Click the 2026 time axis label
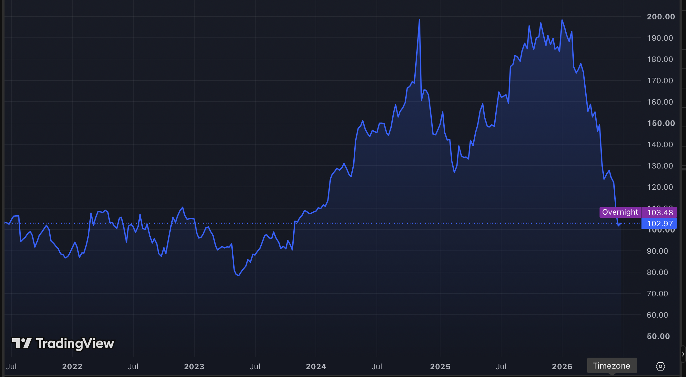This screenshot has width=686, height=377. (x=562, y=367)
